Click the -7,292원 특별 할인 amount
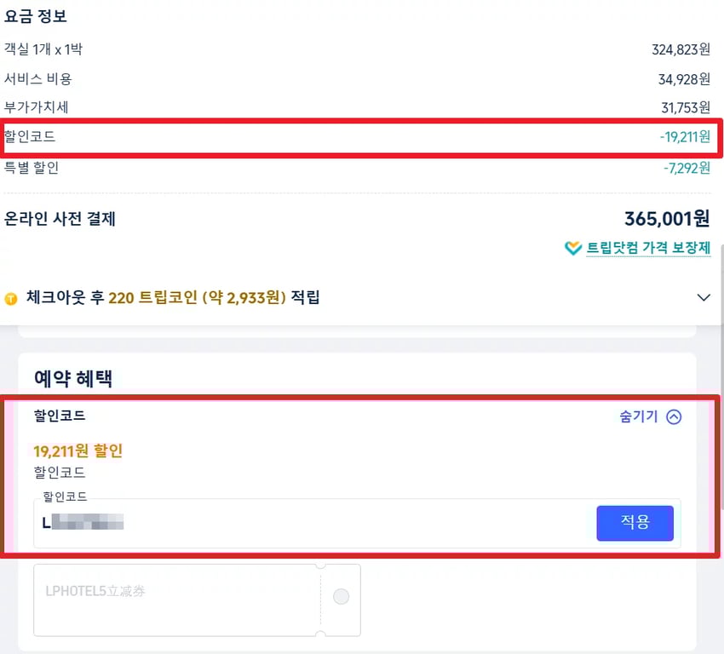This screenshot has width=724, height=654. tap(687, 168)
